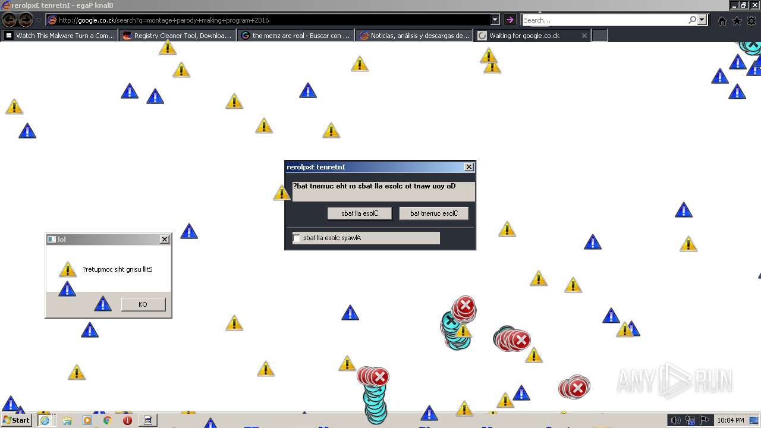Launch Windows Media Player from taskbar
761x428 pixels.
[87, 420]
